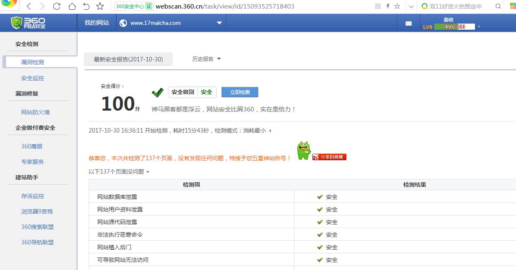Expand the 历史报告 dropdown
This screenshot has height=270, width=516.
point(207,59)
